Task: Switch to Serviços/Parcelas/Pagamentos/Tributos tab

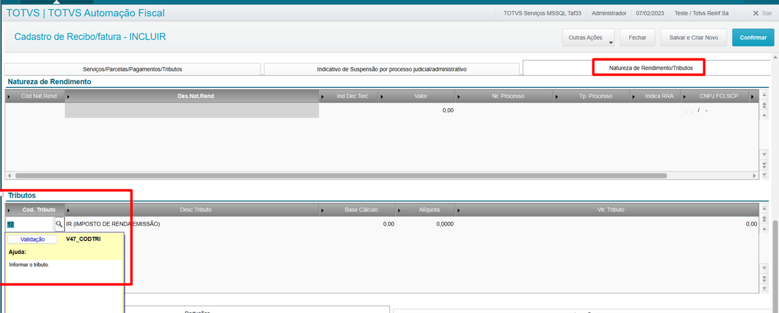Action: click(132, 69)
